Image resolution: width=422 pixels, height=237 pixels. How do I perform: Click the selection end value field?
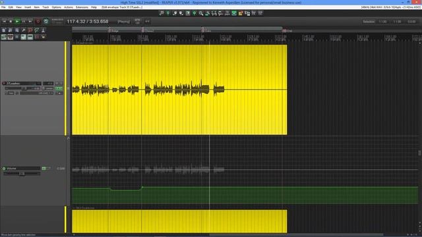click(397, 22)
